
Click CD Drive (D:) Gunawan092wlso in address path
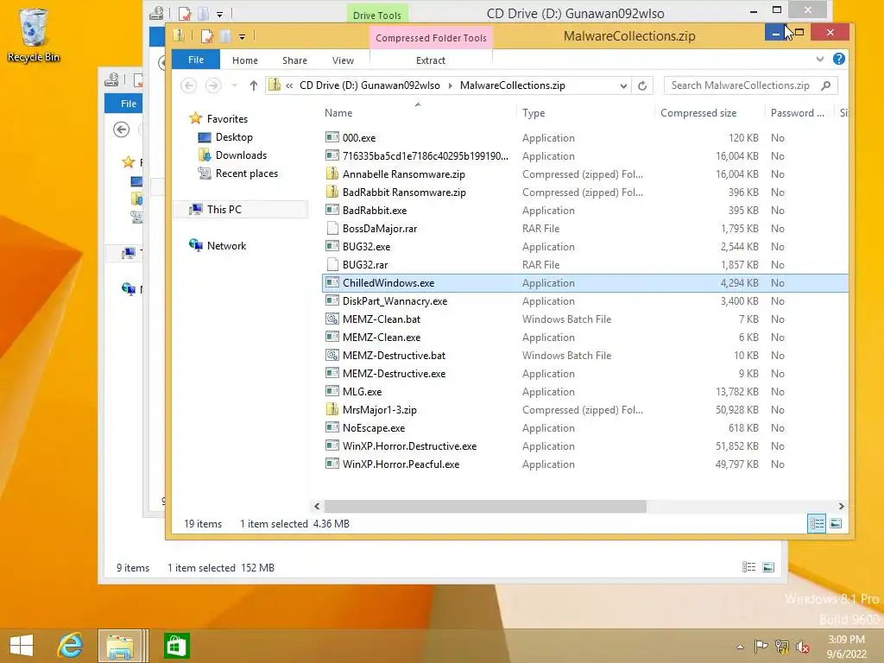[x=369, y=85]
